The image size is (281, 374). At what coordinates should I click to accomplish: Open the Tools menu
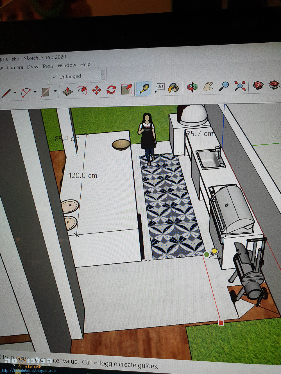(x=48, y=66)
